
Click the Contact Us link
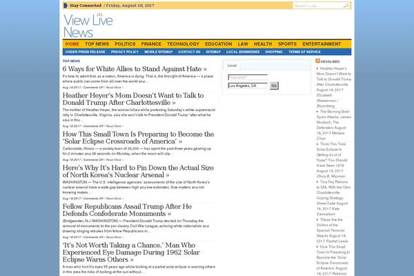189,52
